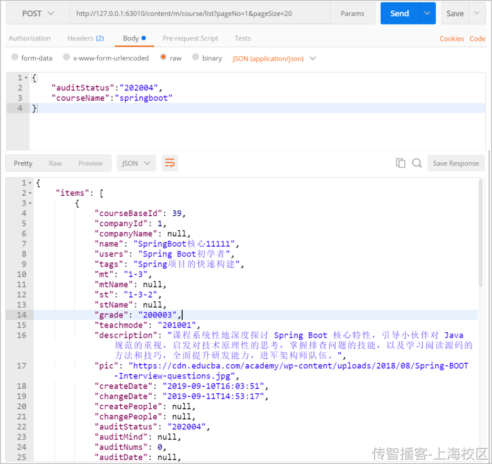
Task: Click the "name" SpringBoot response line
Action: (166, 244)
